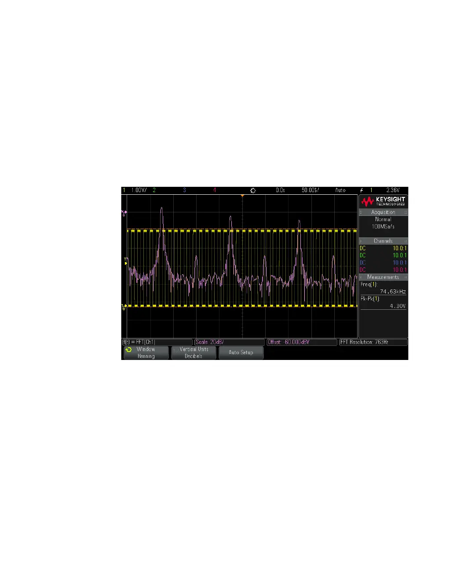Open the Measurements panel header
Viewport: 475px width, 571px height.
click(383, 277)
